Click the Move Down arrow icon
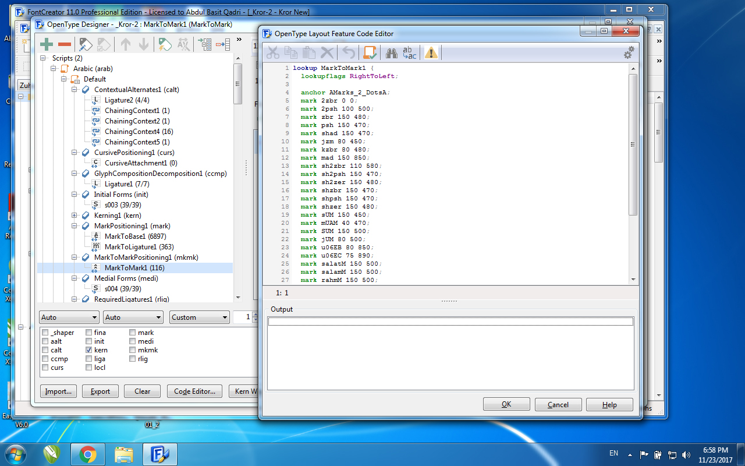The image size is (745, 466). point(143,44)
